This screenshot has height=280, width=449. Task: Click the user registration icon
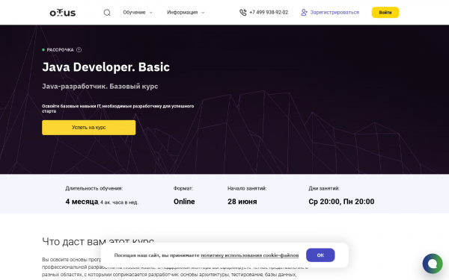[x=304, y=13]
